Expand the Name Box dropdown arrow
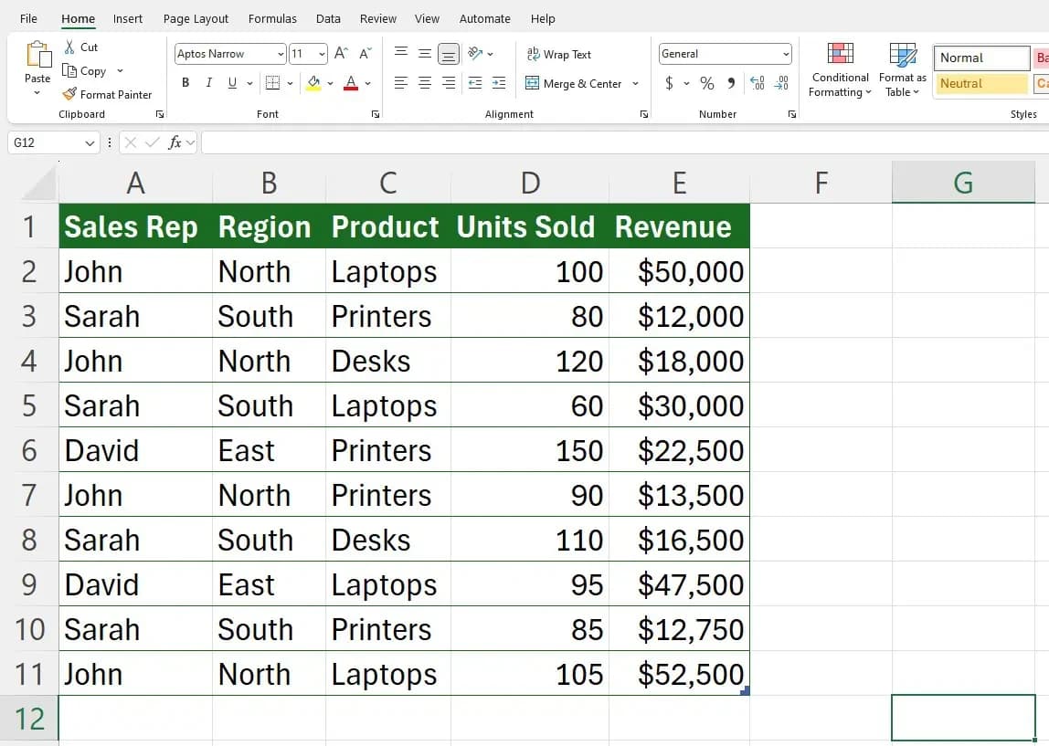The height and width of the screenshot is (746, 1049). tap(90, 143)
